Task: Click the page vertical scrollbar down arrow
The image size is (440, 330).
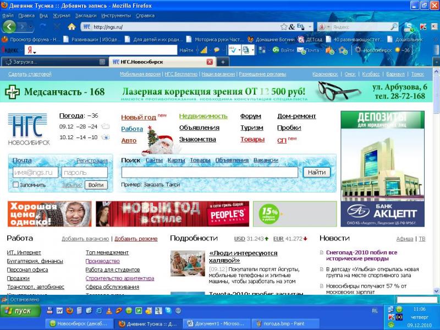Action: coord(436,291)
